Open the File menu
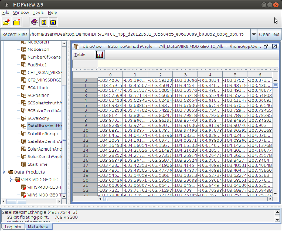The height and width of the screenshot is (231, 282). 6,13
